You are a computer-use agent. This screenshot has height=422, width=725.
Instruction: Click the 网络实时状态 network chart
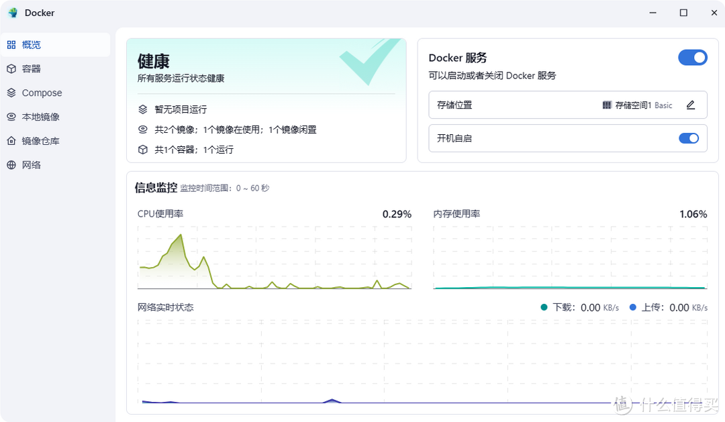(x=422, y=362)
